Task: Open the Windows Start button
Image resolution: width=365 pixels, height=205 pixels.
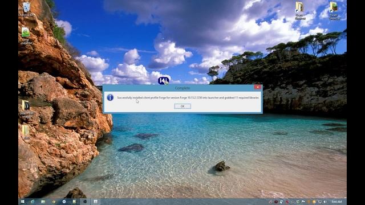Action: 23,202
